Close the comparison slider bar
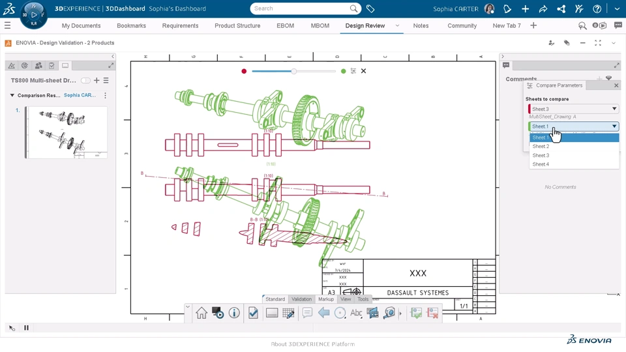 (x=363, y=71)
